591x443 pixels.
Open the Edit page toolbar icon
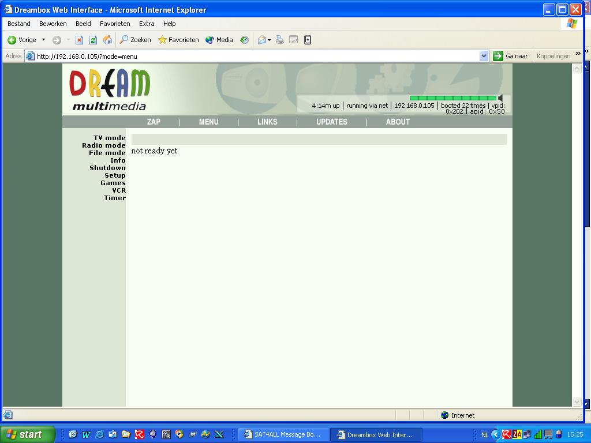coord(294,40)
